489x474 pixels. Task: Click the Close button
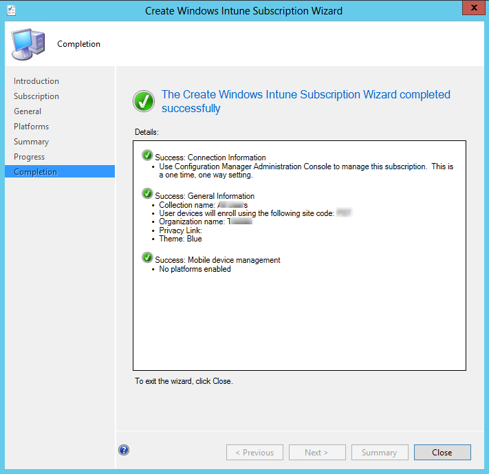[442, 452]
